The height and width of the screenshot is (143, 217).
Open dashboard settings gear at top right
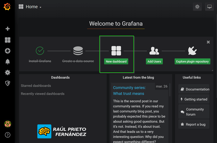click(197, 7)
